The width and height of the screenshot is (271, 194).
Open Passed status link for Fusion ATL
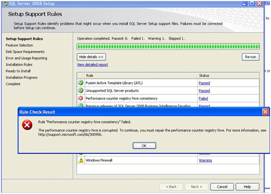click(x=204, y=83)
